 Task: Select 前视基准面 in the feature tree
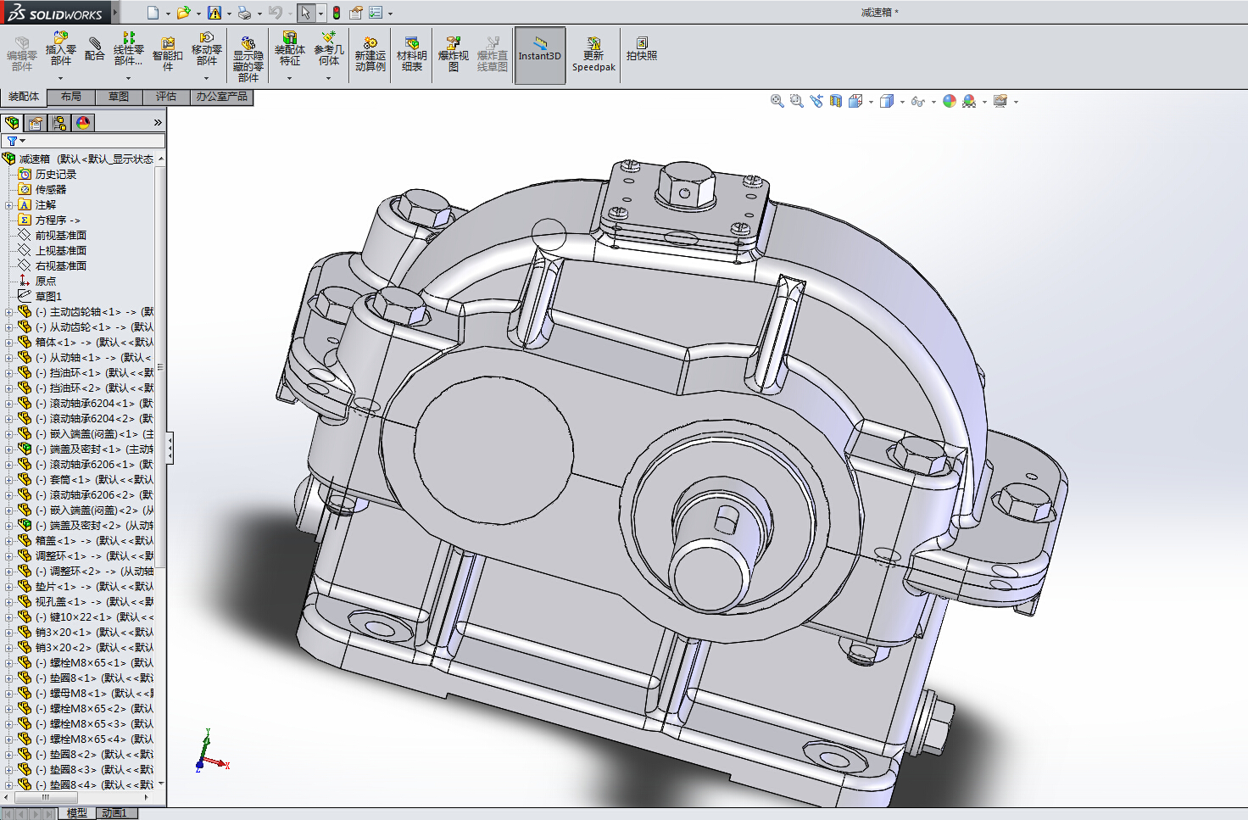click(60, 236)
